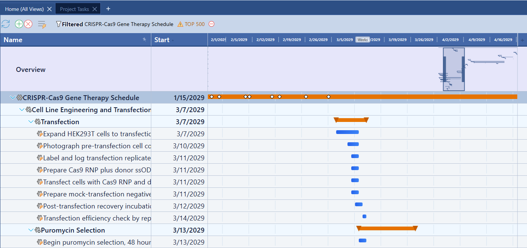
Task: Refresh the task list view
Action: click(x=5, y=24)
